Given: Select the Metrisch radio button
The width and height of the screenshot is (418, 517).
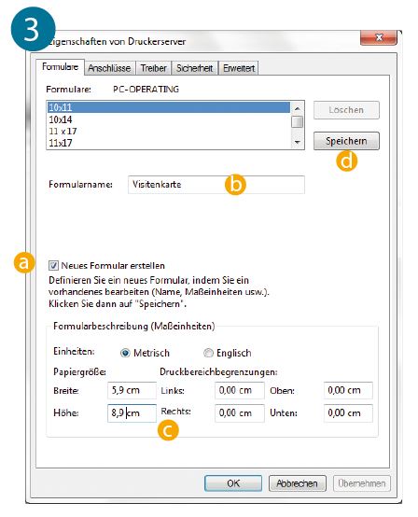Looking at the screenshot, I should click(125, 353).
